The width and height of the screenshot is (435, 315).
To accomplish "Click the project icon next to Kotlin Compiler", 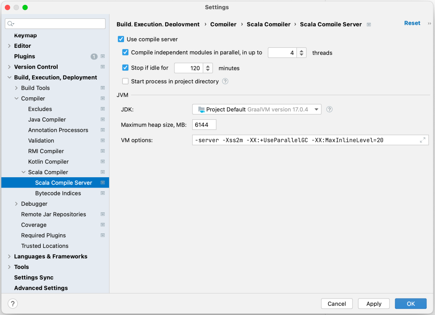I will tap(103, 162).
